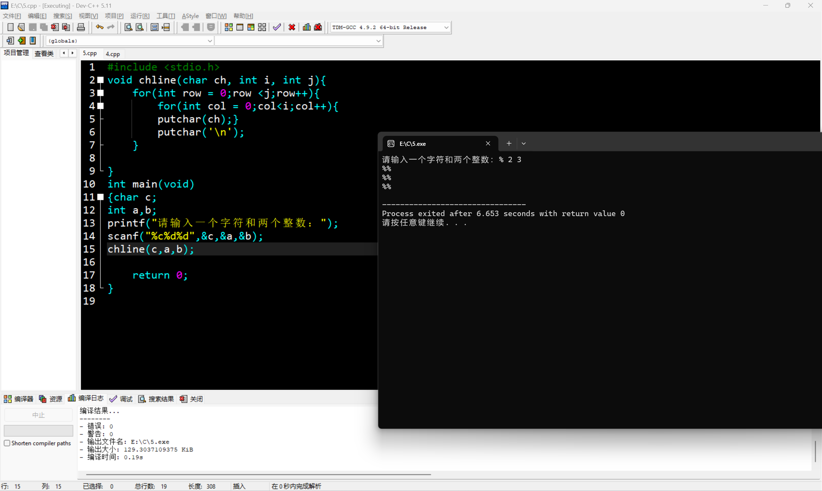Expand the (globals) scope dropdown
The height and width of the screenshot is (491, 822).
tap(209, 41)
